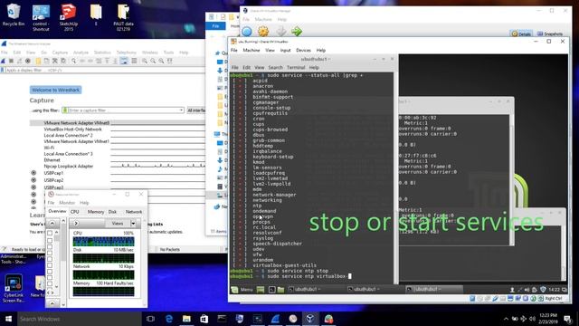Click VirtualBox cube icon on taskbar
This screenshot has height=326, width=579.
pyautogui.click(x=310, y=319)
